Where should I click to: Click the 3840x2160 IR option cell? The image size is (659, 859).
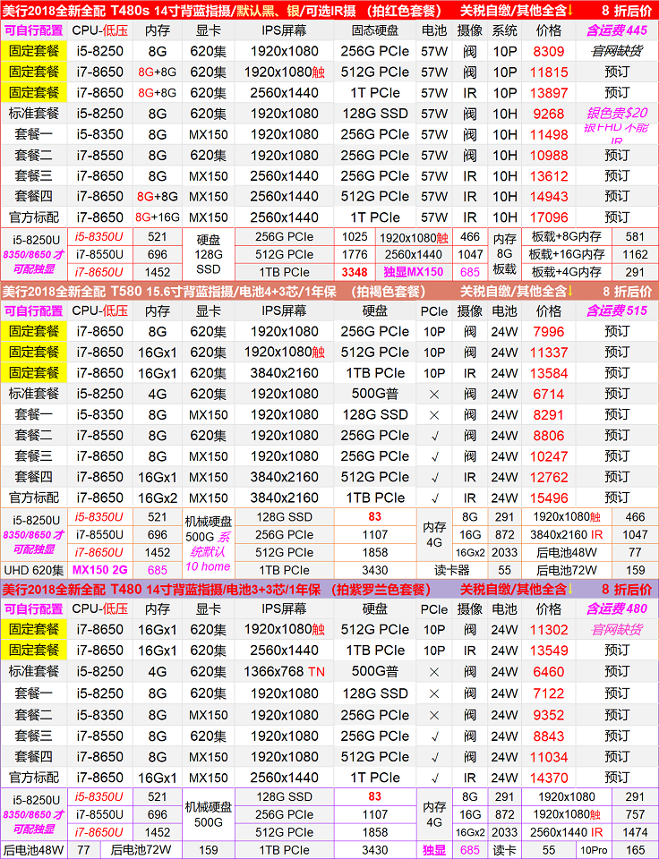click(x=567, y=535)
